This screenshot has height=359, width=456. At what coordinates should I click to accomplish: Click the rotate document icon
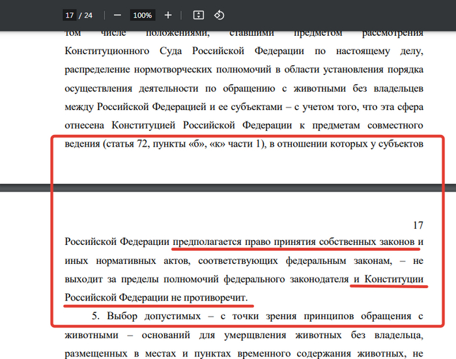pos(219,15)
